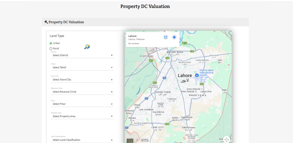The width and height of the screenshot is (293, 143).
Task: Open the Select Floor dropdown
Action: tap(82, 104)
